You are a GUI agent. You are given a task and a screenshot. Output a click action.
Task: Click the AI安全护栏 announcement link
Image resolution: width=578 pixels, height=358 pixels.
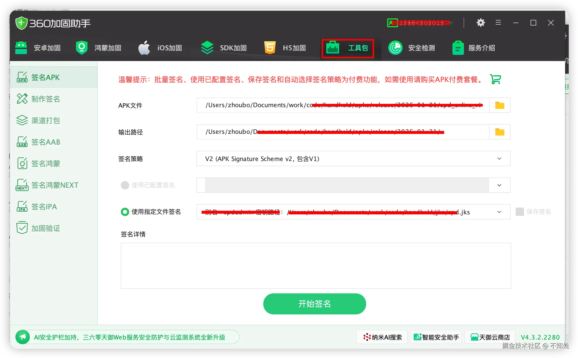click(130, 337)
